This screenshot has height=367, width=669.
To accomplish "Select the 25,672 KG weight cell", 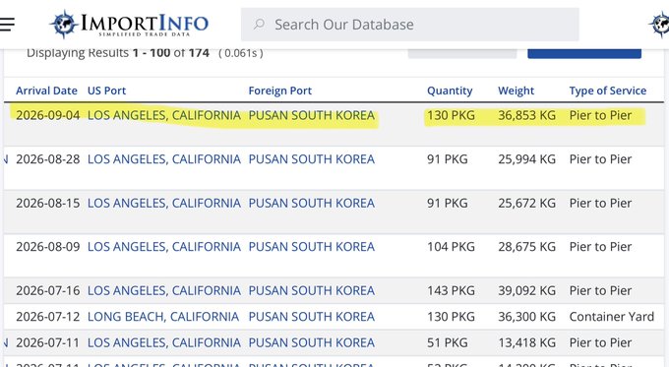I will [x=527, y=203].
